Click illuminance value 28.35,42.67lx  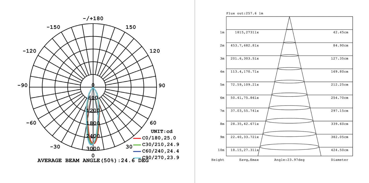(245, 124)
